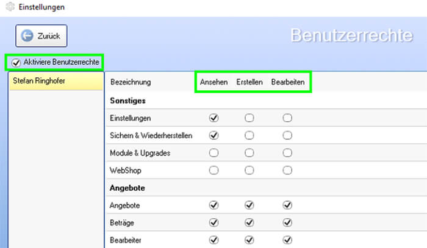Click the bold Angebote section heading
Viewport: 427px width, 248px height.
tap(127, 188)
